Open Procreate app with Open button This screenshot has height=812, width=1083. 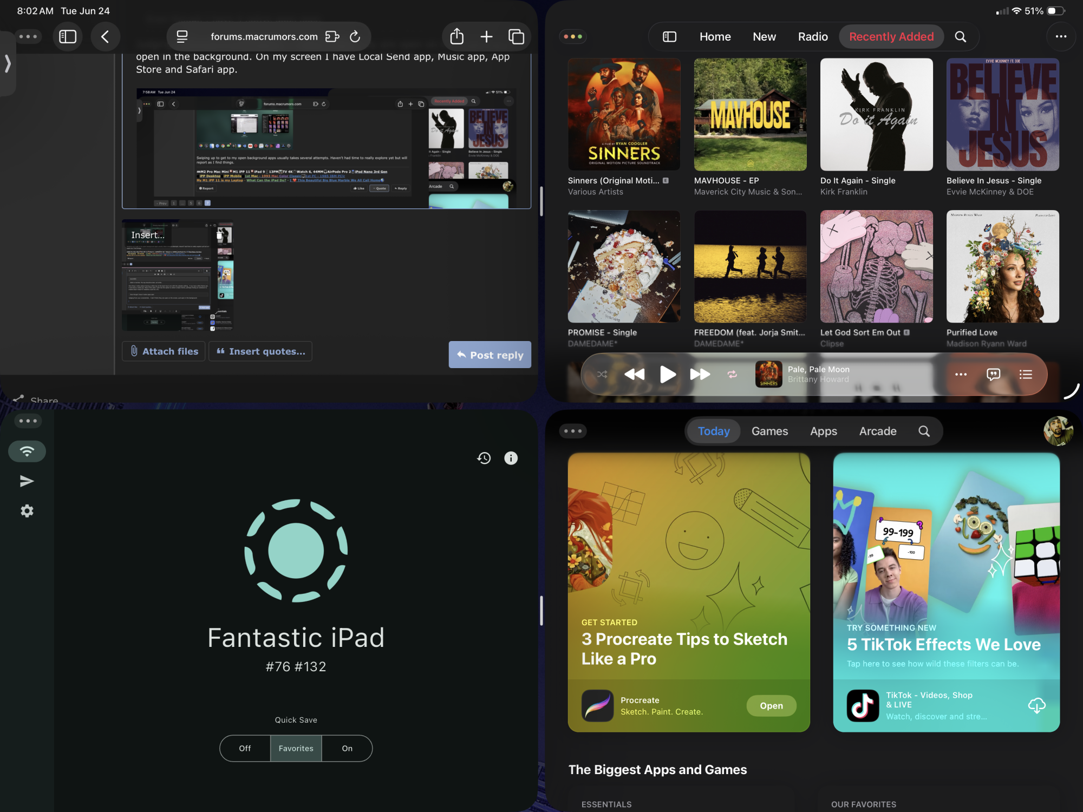(771, 705)
